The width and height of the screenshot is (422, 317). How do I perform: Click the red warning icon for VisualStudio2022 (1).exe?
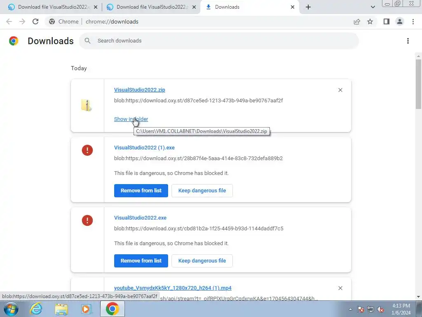coord(87,150)
